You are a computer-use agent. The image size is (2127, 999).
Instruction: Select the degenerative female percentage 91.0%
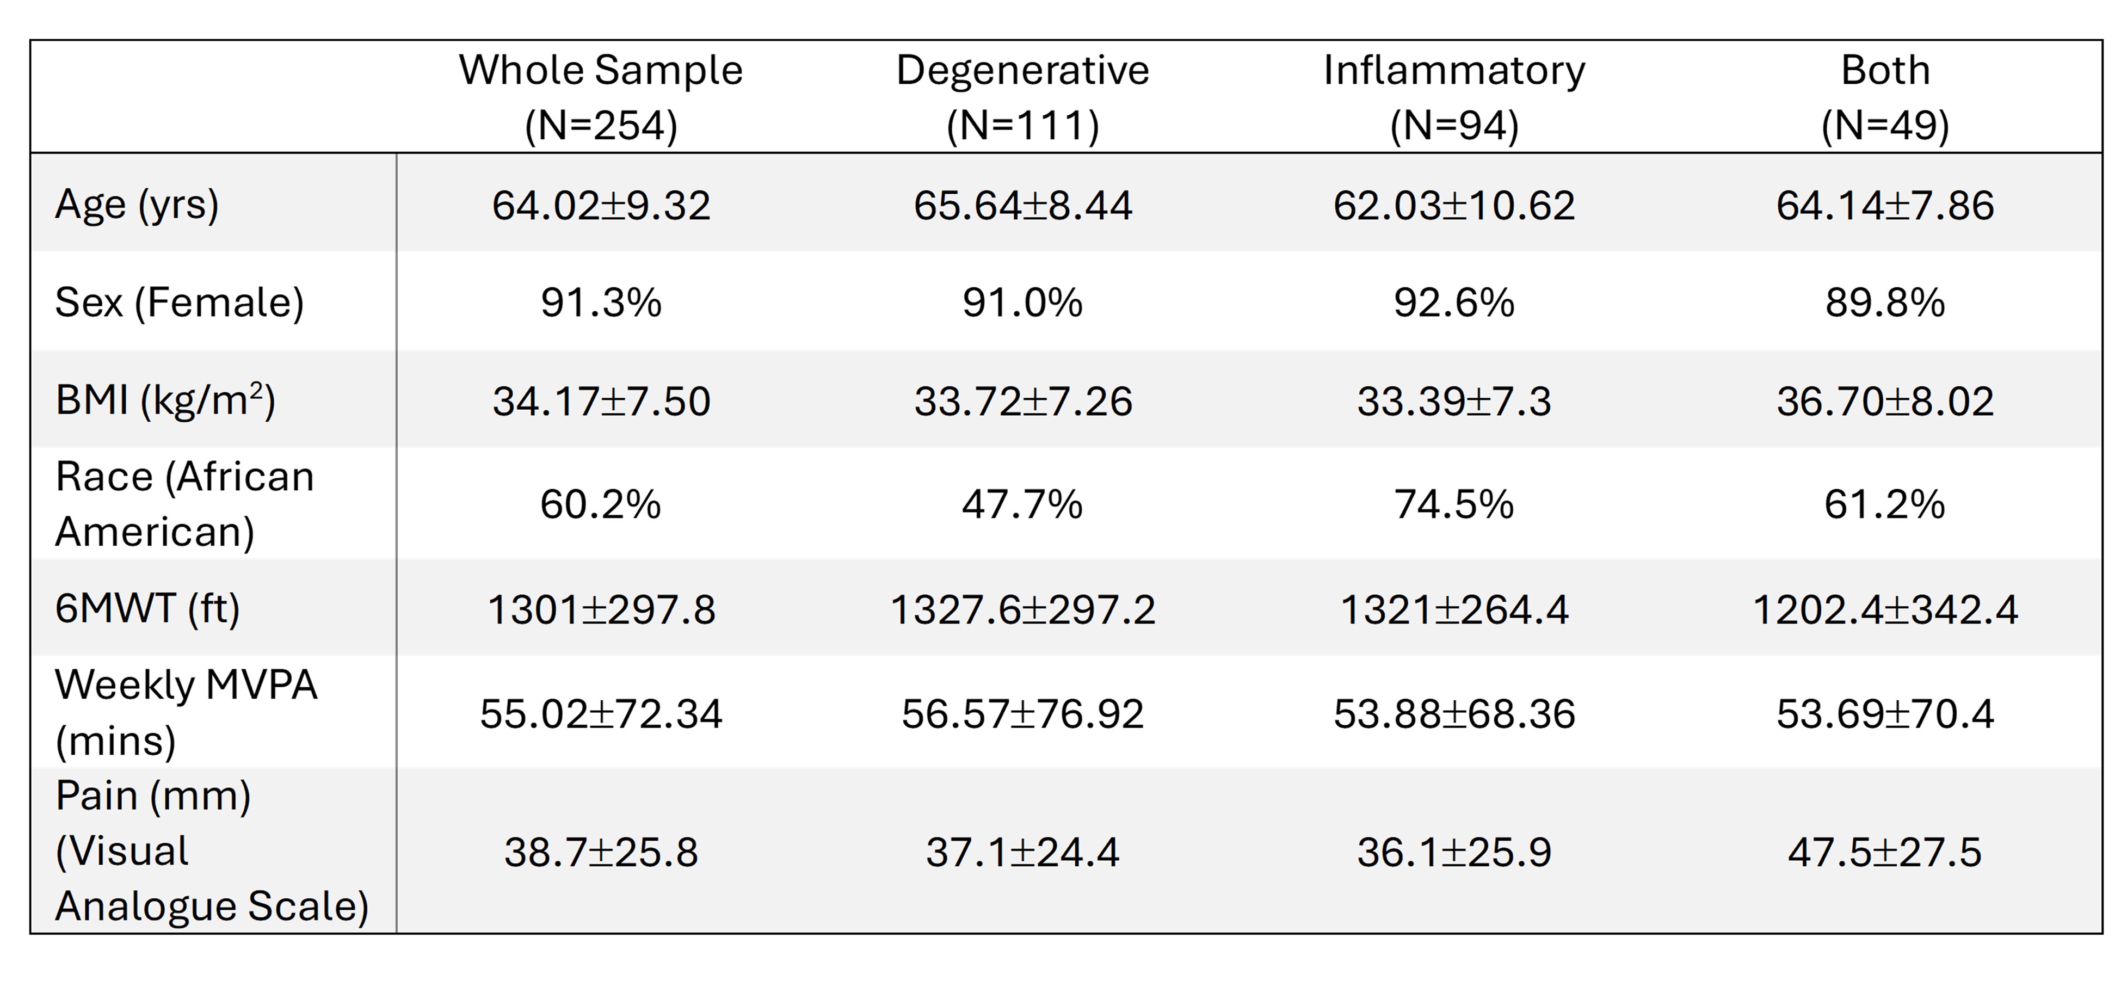pyautogui.click(x=1022, y=302)
